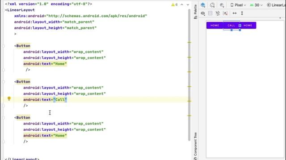
Task: Click the first android:text="Home" attribute
Action: (x=45, y=64)
